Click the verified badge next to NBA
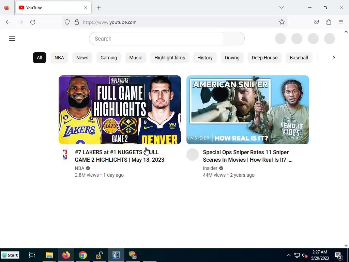Viewport: 349px width, 262px height. tap(88, 168)
